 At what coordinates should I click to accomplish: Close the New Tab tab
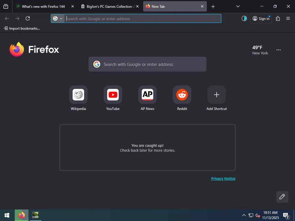202,6
